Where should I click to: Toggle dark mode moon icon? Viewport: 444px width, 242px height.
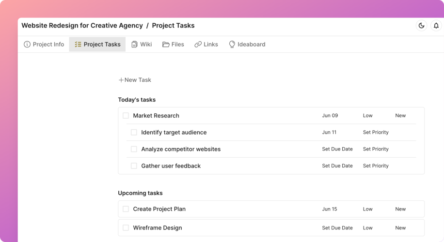[421, 26]
